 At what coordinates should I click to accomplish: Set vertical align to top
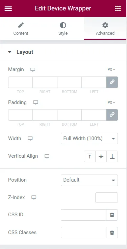[90, 156]
